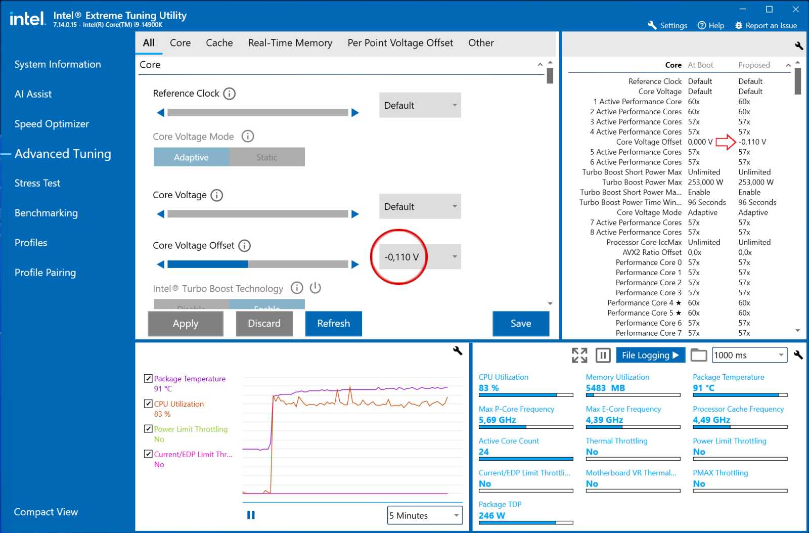Open 1000 ms polling interval dropdown

click(x=749, y=355)
